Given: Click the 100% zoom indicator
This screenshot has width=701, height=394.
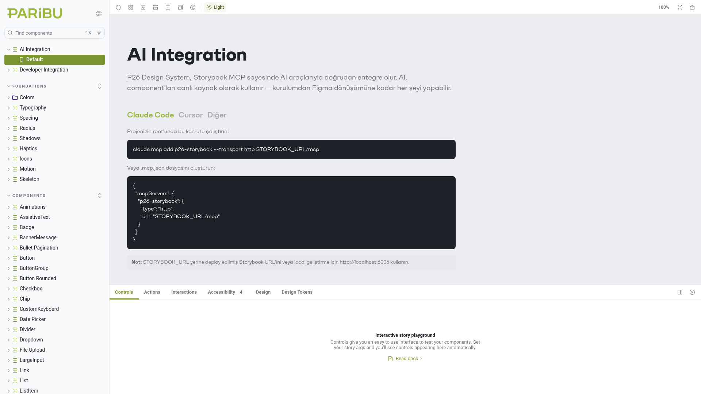Looking at the screenshot, I should 664,7.
